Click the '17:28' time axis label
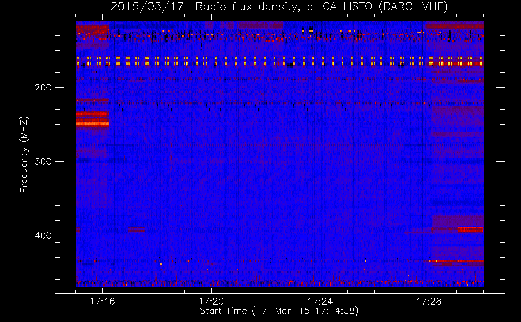 pos(429,302)
